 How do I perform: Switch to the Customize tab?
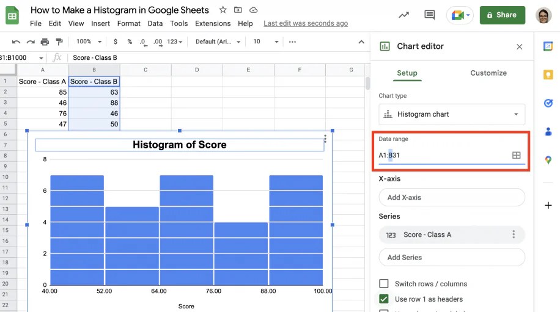click(x=488, y=73)
